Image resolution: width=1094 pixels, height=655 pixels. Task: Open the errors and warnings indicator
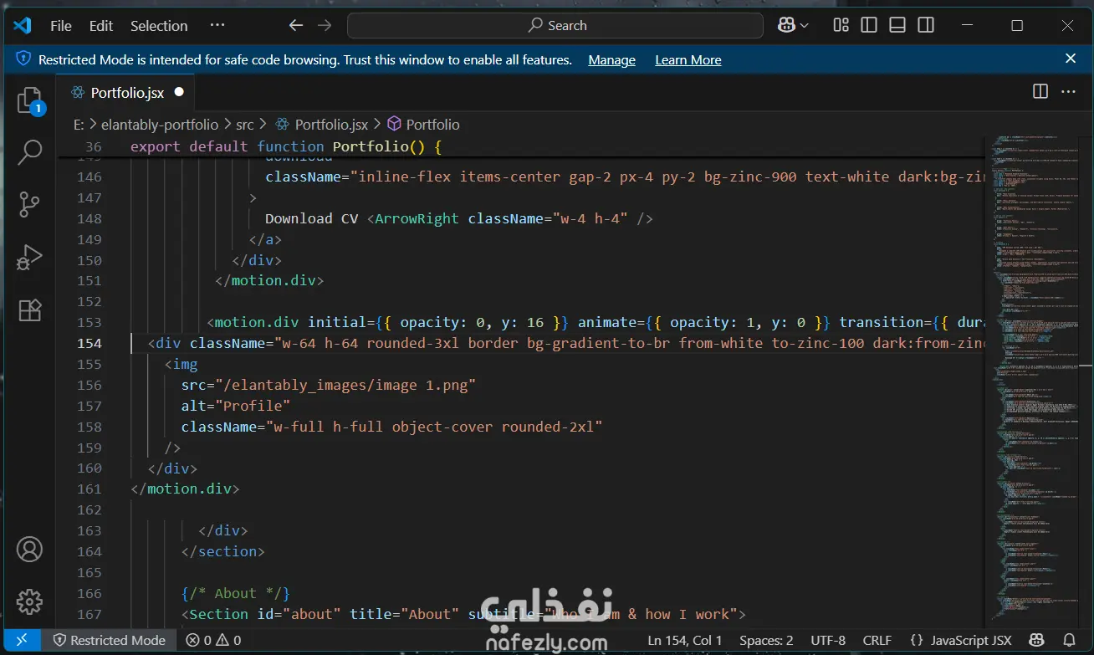point(213,640)
